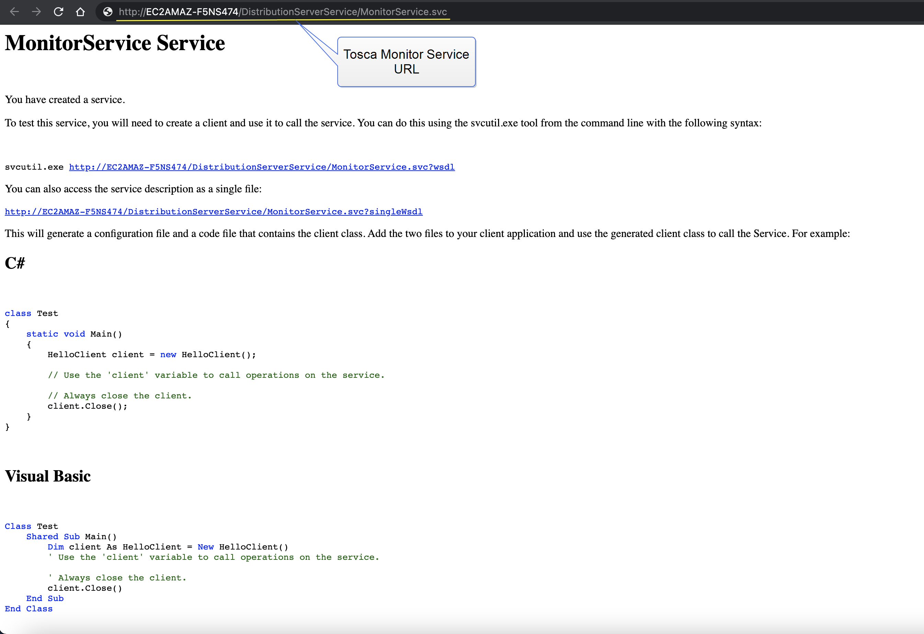This screenshot has width=924, height=634.
Task: Open the MonitorService.svc?wsdl link
Action: point(262,167)
